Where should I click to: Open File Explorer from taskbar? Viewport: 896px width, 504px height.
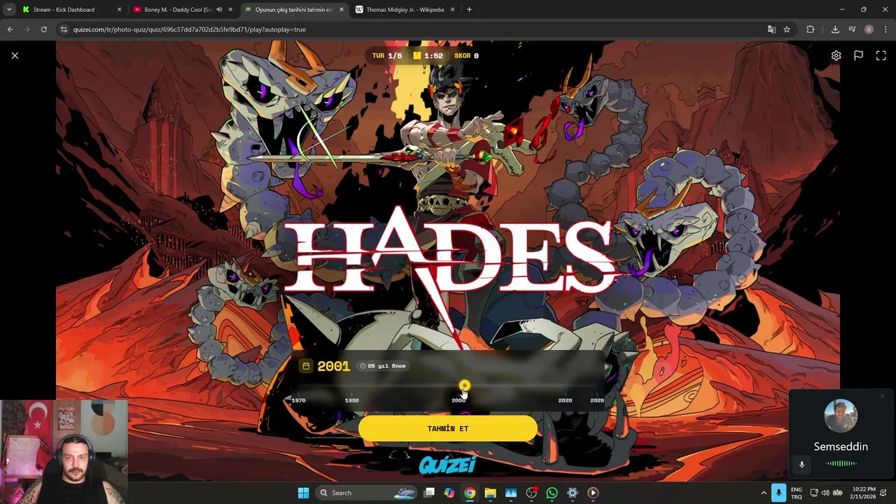[490, 493]
